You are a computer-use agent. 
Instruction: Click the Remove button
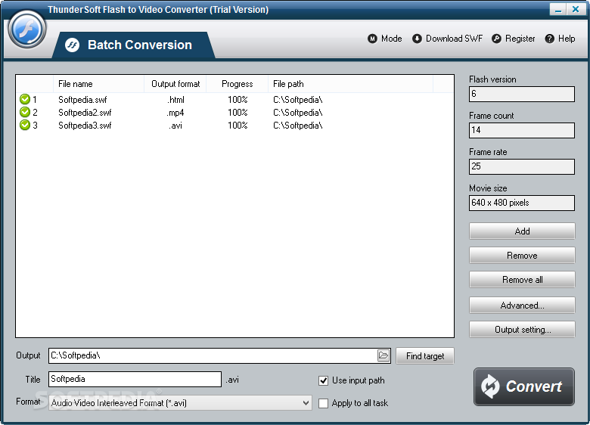522,256
